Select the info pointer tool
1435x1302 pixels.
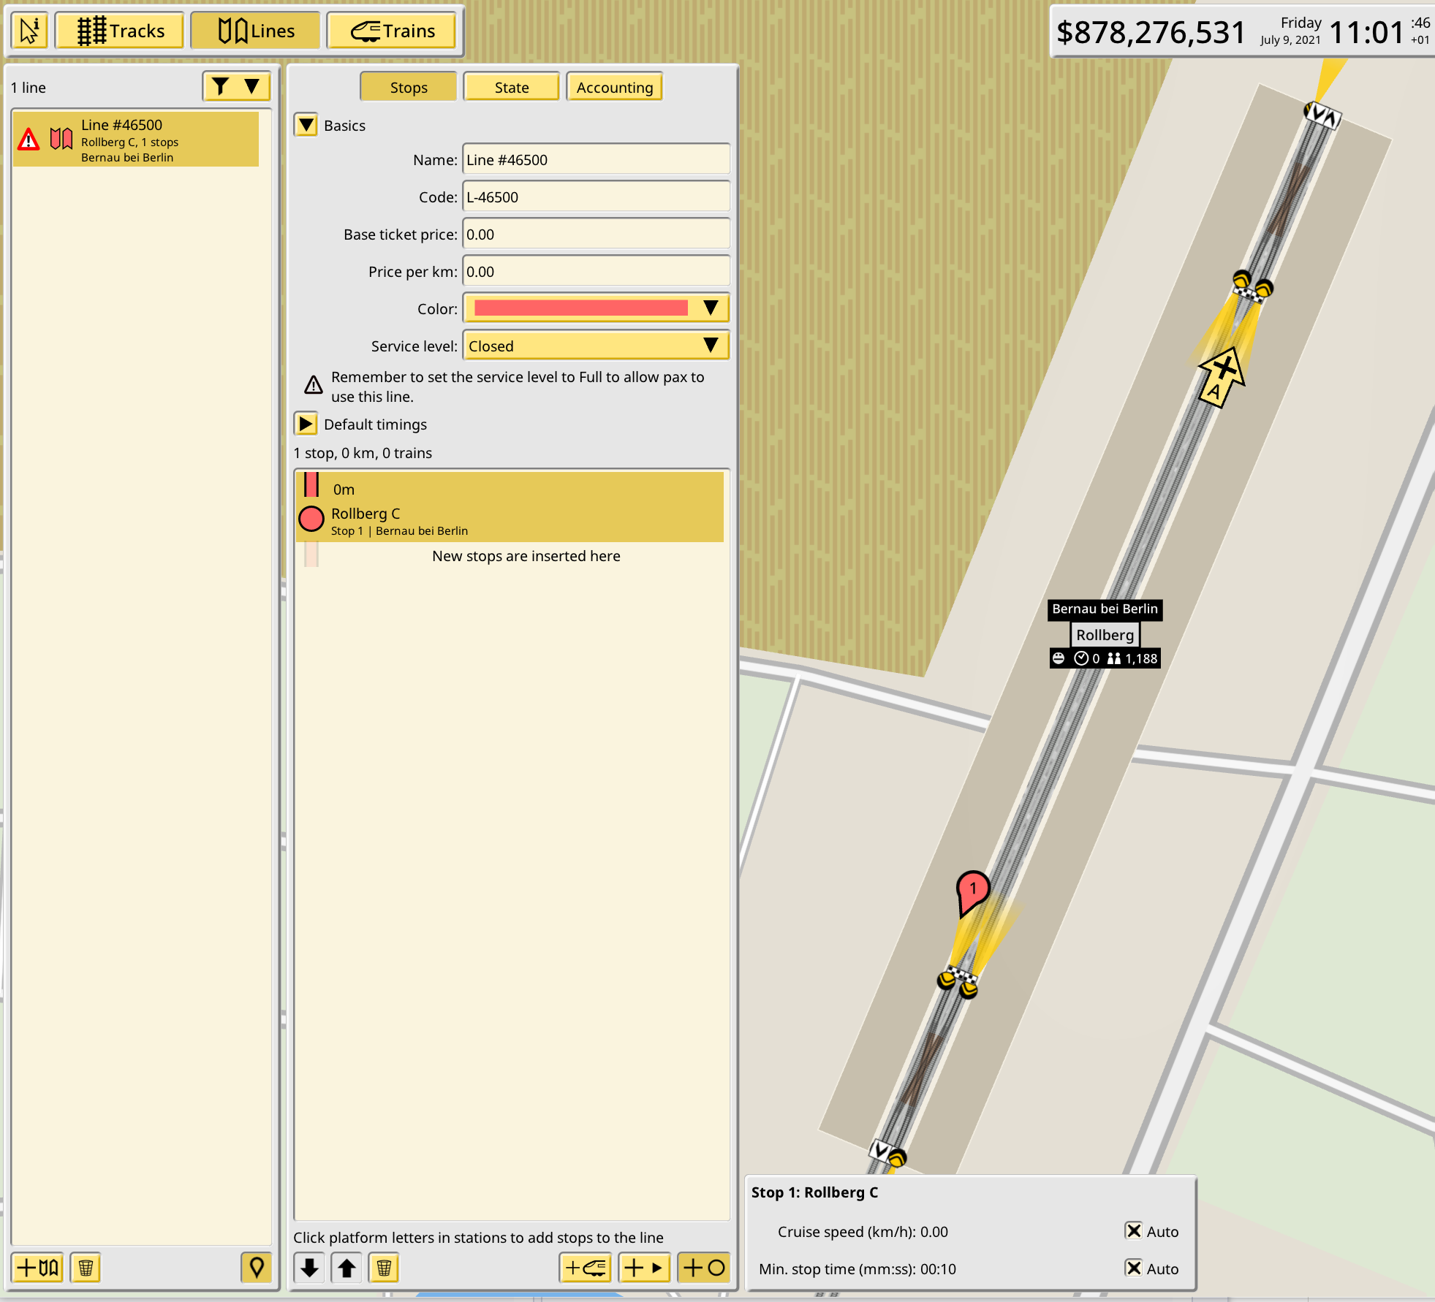(x=30, y=31)
